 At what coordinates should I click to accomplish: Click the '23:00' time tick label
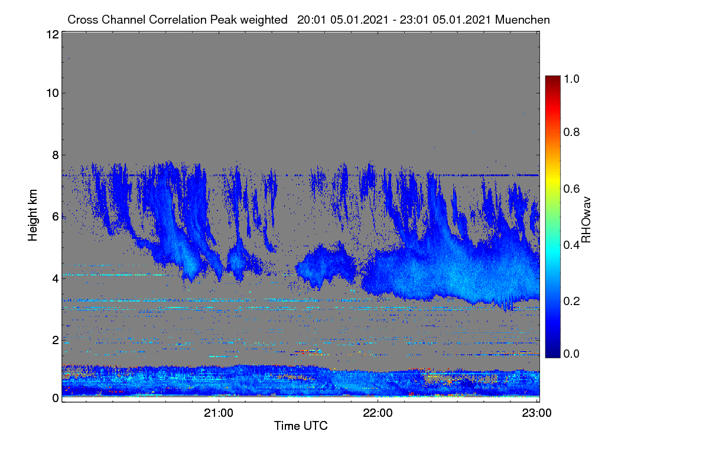point(537,412)
